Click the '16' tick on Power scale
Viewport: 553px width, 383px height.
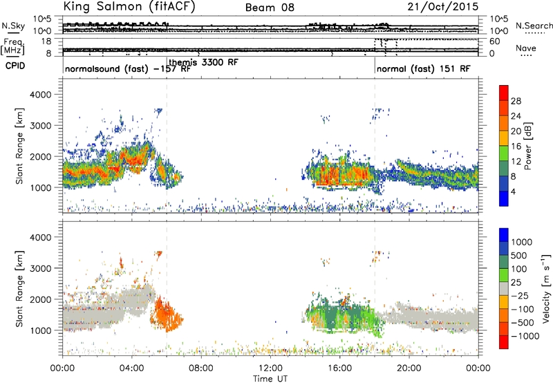[x=516, y=147]
